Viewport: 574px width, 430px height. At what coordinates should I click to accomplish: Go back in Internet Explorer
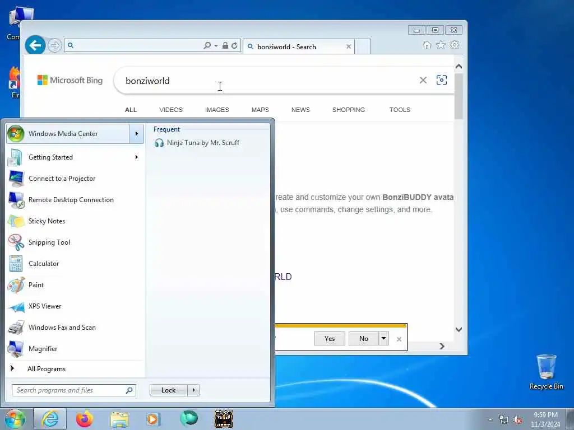tap(35, 45)
